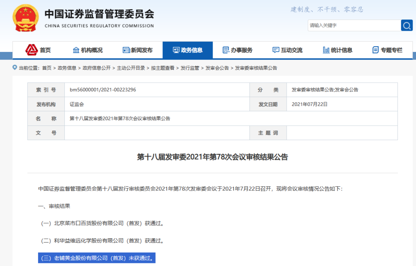Screen dimensions: 416x266
Task: Click the 索引号 label cell
Action: 46,90
